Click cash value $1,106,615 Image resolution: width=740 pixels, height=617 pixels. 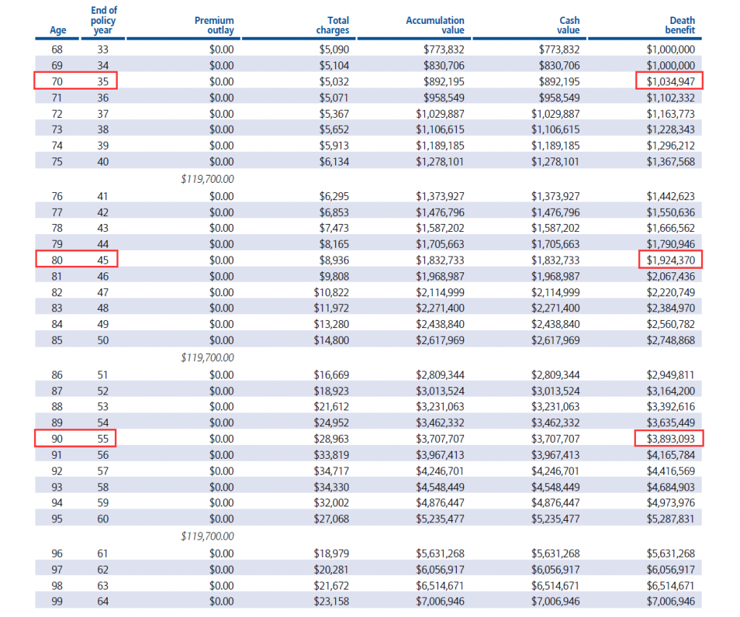555,129
